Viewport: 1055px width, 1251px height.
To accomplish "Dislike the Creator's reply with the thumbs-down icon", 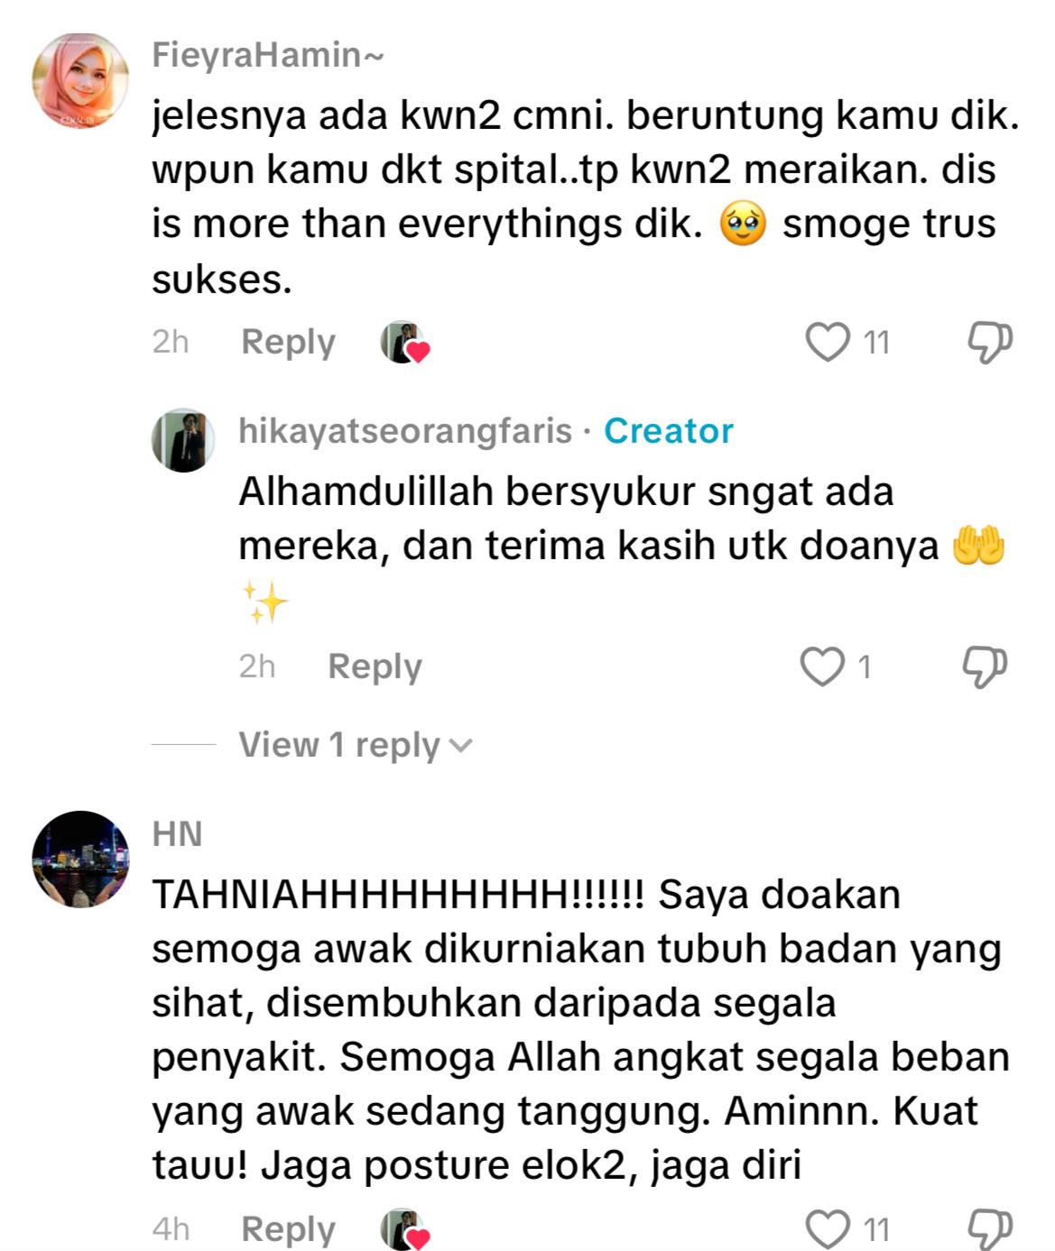I will [x=985, y=667].
